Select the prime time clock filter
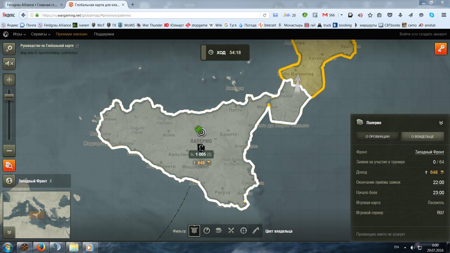Viewport: 450px width, 253px height. click(206, 231)
